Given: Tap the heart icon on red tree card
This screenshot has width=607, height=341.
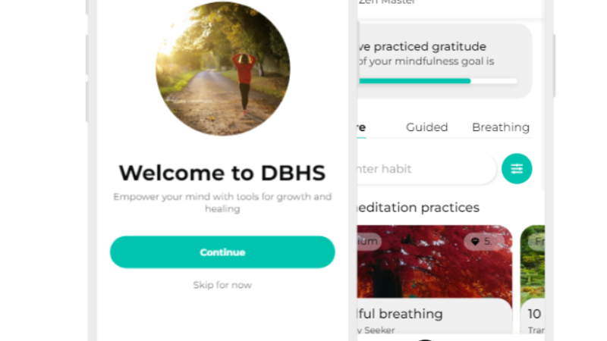Looking at the screenshot, I should pos(475,242).
